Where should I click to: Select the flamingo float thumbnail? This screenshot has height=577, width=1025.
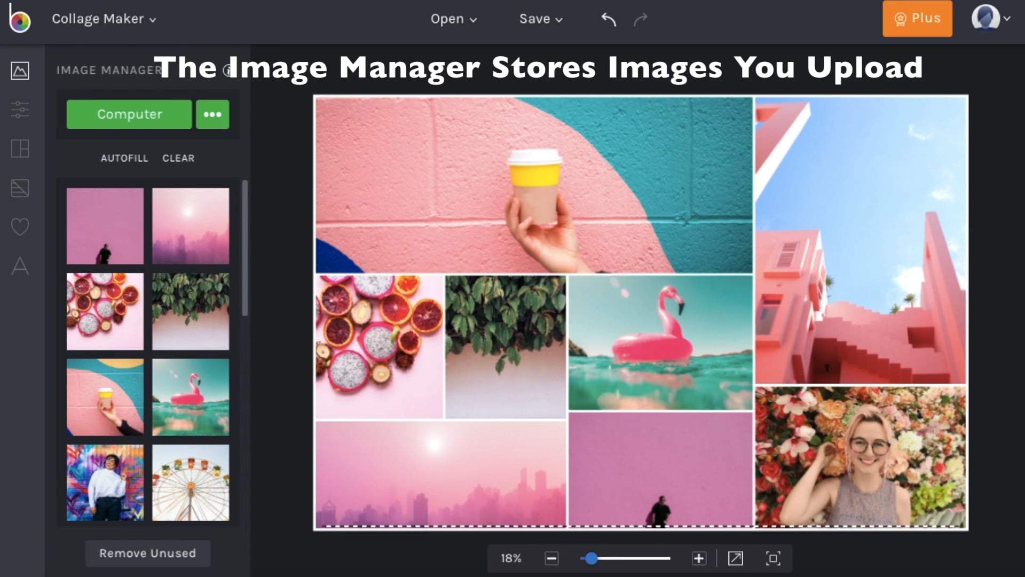click(191, 397)
